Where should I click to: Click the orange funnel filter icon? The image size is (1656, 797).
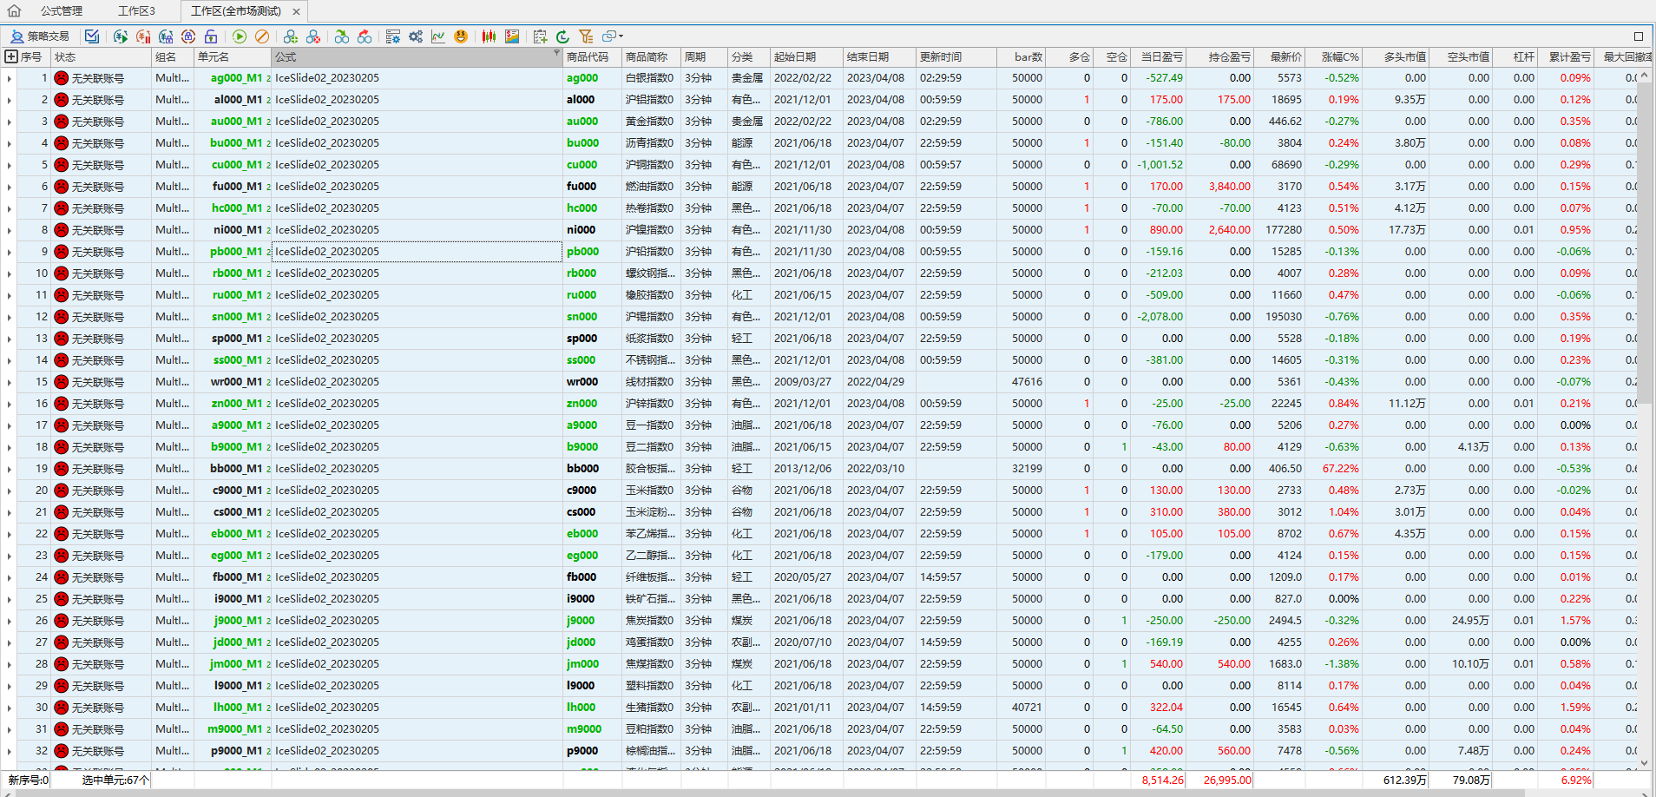click(x=586, y=36)
